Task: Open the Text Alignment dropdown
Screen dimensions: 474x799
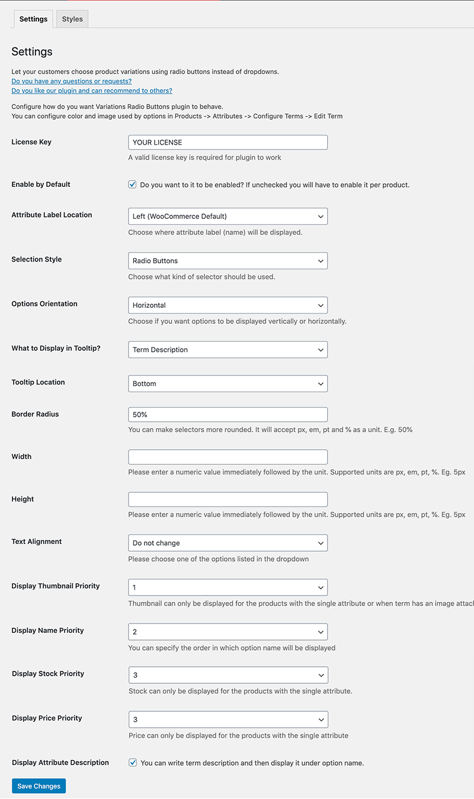Action: click(x=228, y=543)
